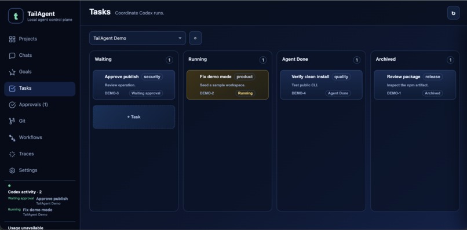The height and width of the screenshot is (230, 467).
Task: Click the Approvals checkmark circle icon
Action: click(12, 105)
